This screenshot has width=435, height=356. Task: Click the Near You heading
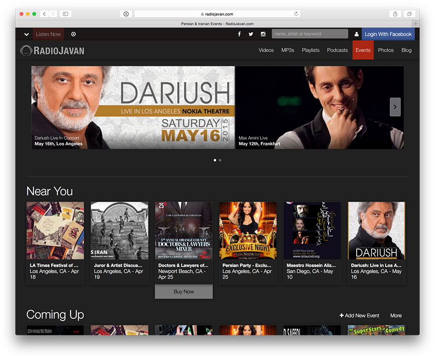click(x=50, y=192)
